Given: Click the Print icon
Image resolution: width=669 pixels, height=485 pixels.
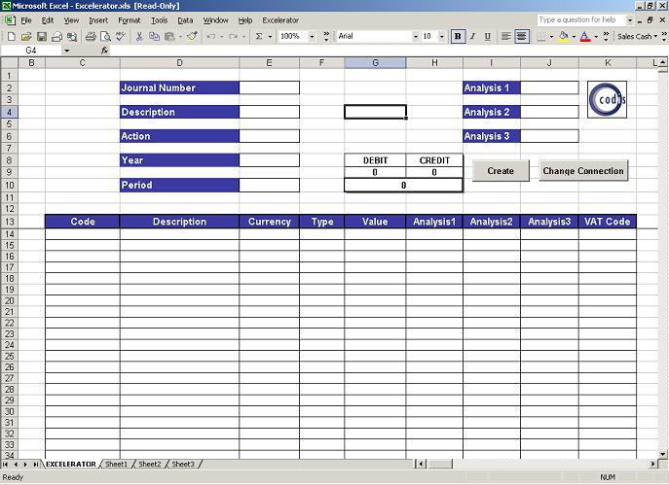Looking at the screenshot, I should [x=91, y=37].
